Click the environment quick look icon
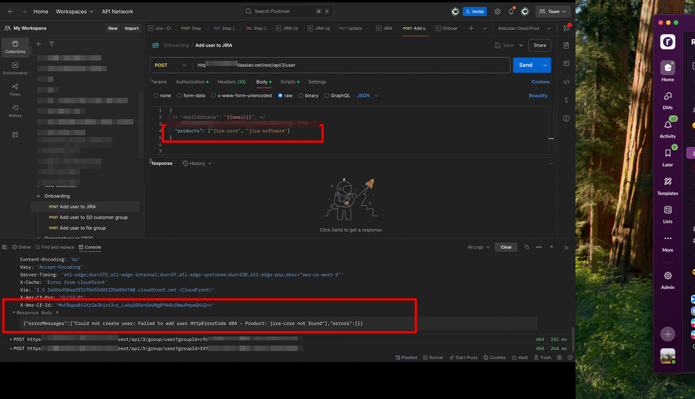Screen dimensions: 695x399 coord(566,28)
